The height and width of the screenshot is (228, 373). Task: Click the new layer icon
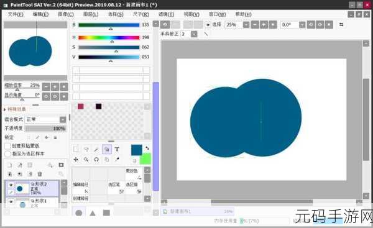click(10, 165)
